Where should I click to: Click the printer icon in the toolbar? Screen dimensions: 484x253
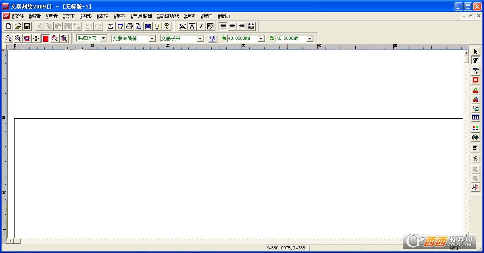point(129,27)
